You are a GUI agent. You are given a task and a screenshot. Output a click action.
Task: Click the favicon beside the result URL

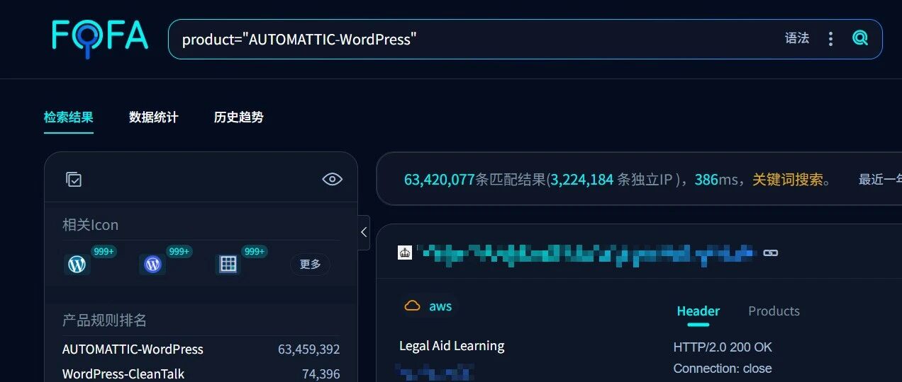(x=405, y=252)
